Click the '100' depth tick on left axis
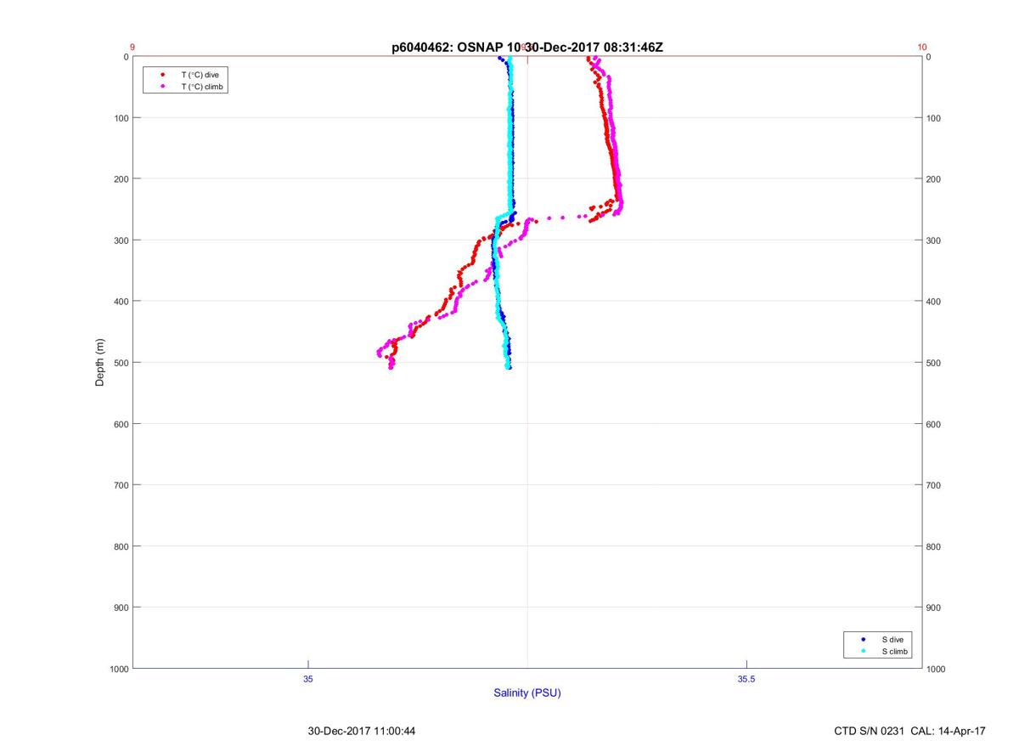This screenshot has width=1019, height=752. click(x=121, y=118)
